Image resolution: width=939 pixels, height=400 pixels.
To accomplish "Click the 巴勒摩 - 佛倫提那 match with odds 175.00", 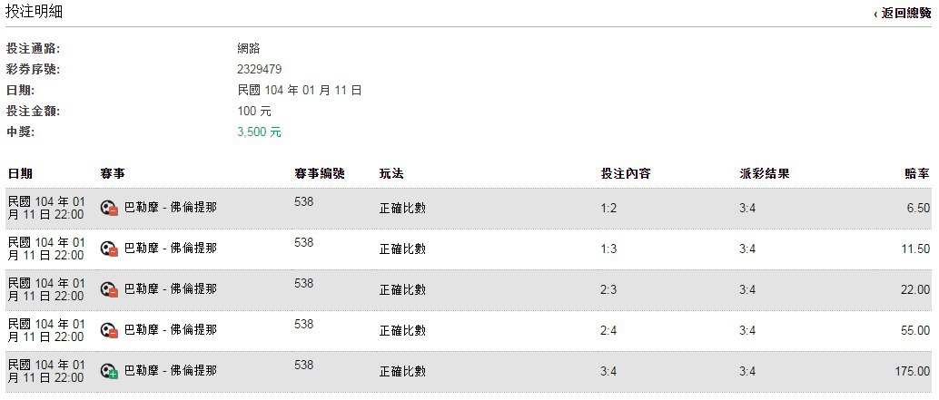I will [x=170, y=371].
